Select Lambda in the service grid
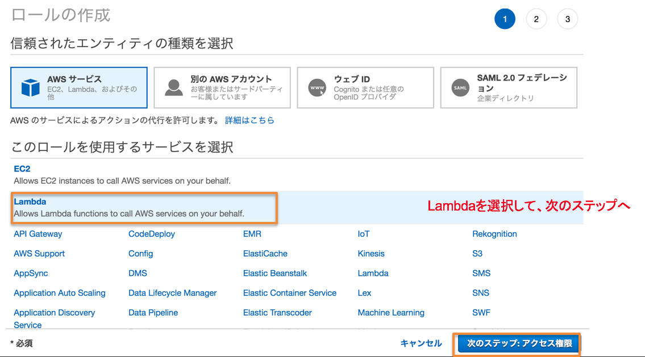The image size is (645, 357). point(373,273)
